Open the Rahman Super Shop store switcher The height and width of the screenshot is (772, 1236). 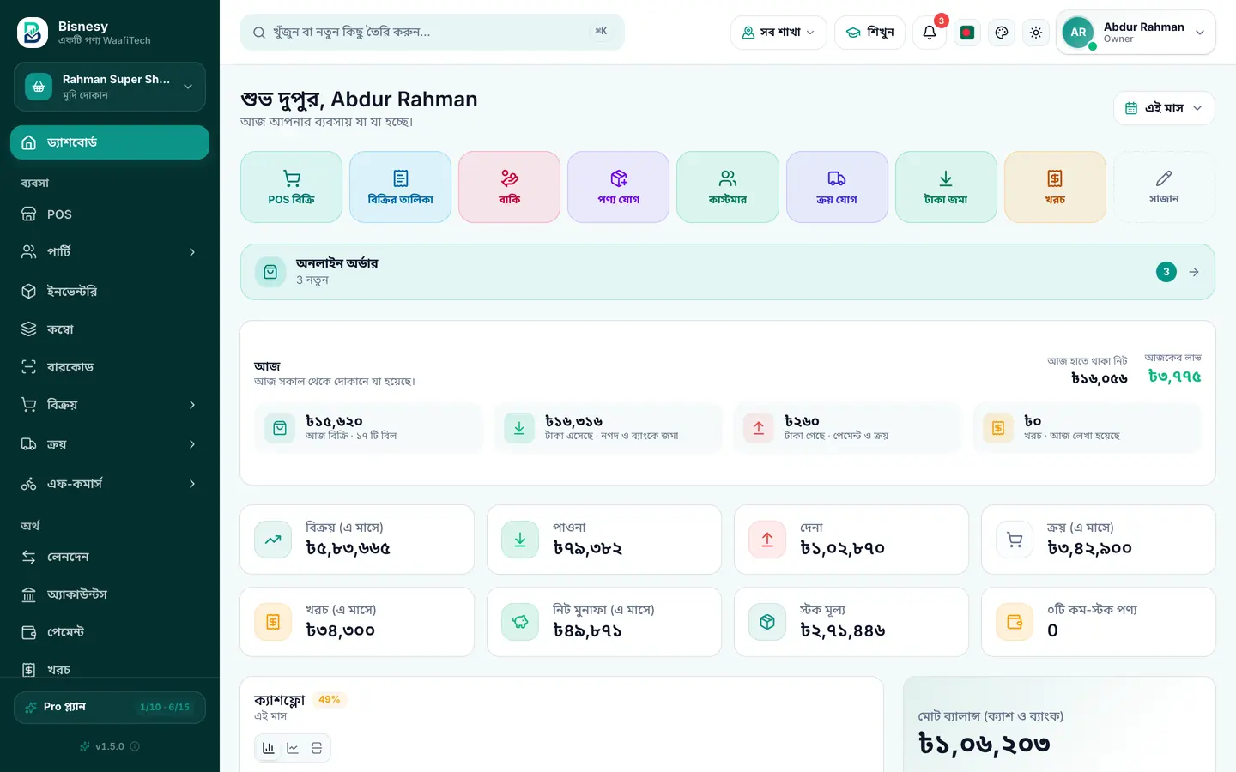[110, 87]
